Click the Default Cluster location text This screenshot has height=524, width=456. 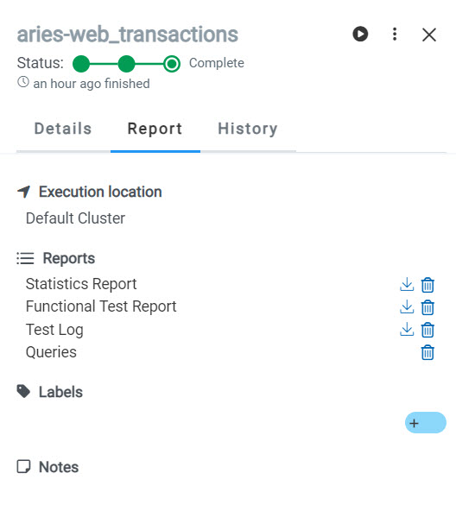click(x=75, y=218)
